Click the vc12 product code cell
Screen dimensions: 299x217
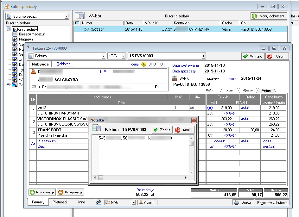point(102,108)
